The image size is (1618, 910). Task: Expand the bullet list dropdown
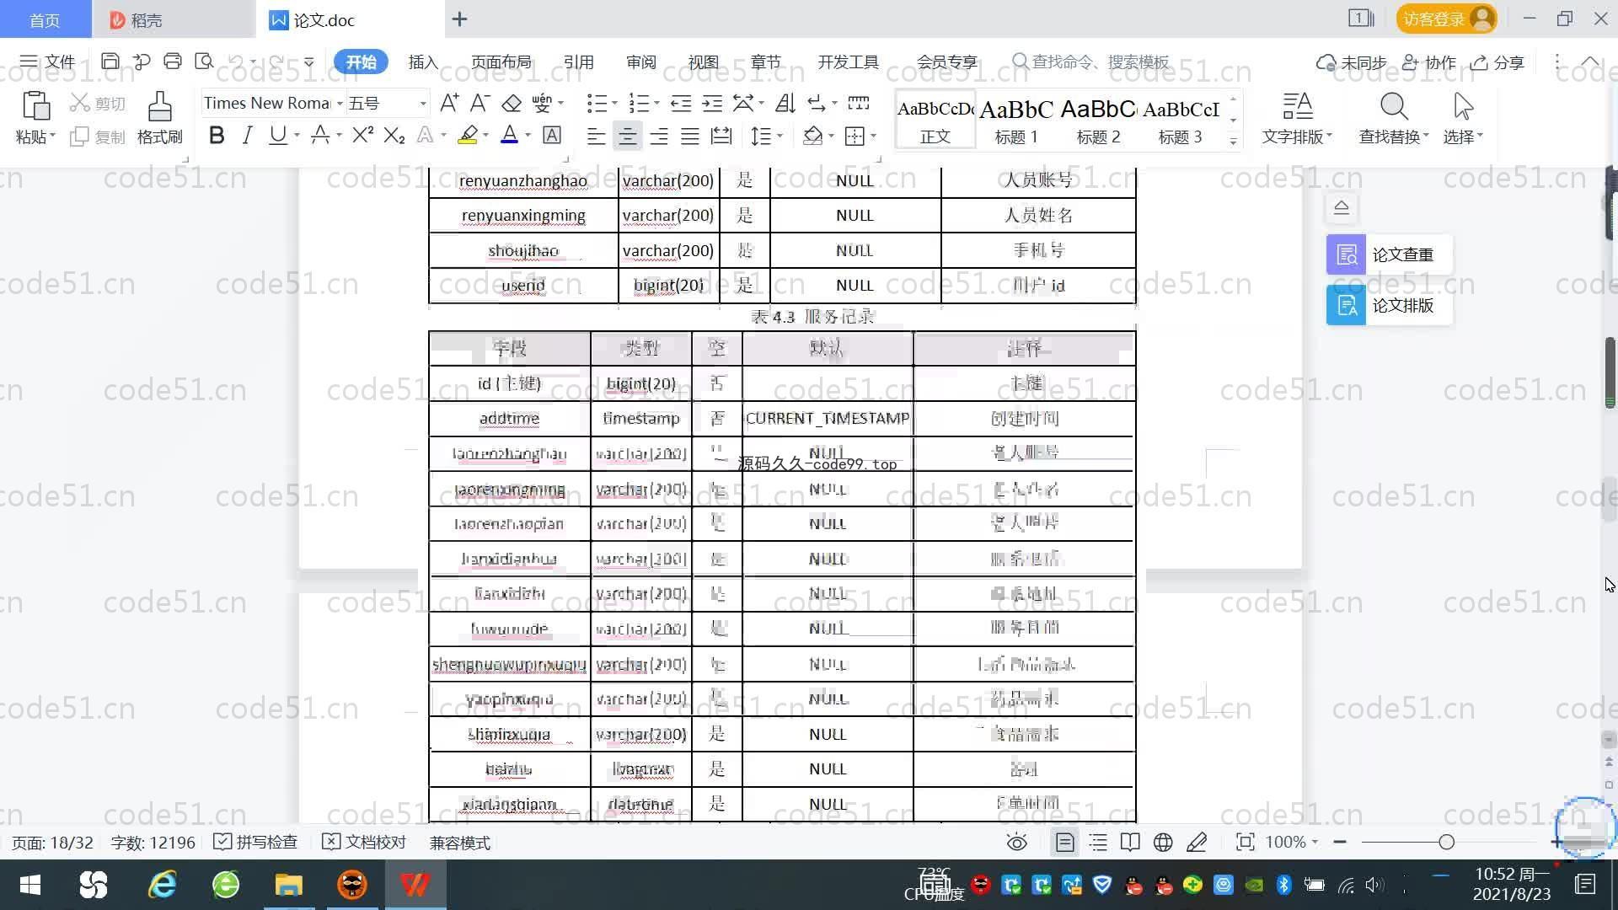pos(614,104)
